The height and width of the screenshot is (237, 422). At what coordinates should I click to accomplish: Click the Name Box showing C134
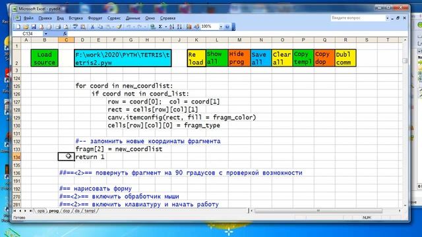[x=28, y=34]
